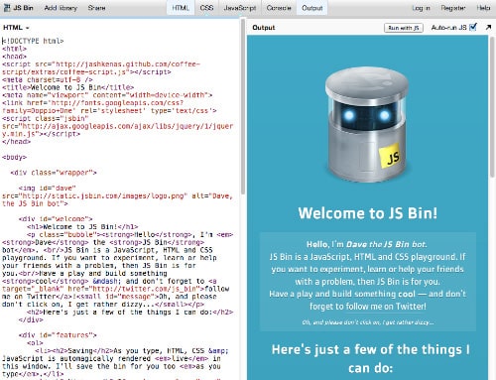496x380 pixels.
Task: Click the Log in link
Action: pyautogui.click(x=421, y=8)
